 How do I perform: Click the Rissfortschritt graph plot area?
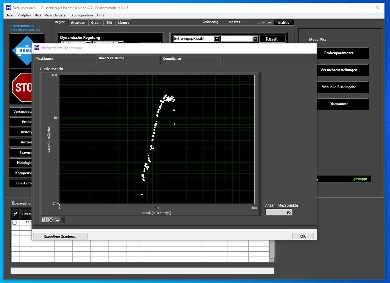[157, 139]
